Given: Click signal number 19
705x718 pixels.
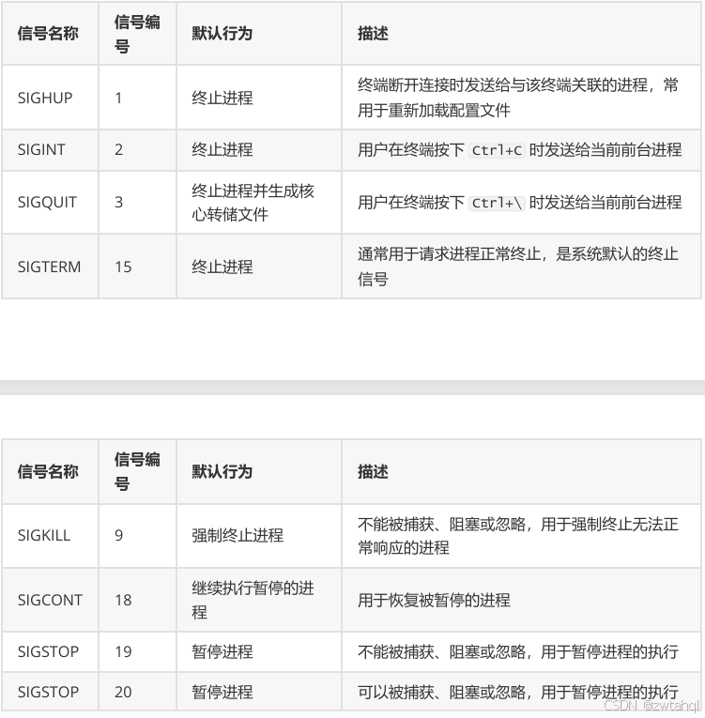Looking at the screenshot, I should pos(123,651).
